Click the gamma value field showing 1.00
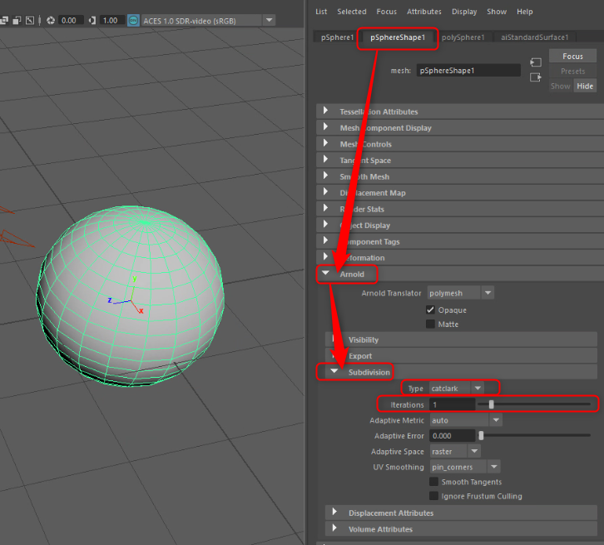The image size is (604, 545). [x=112, y=21]
